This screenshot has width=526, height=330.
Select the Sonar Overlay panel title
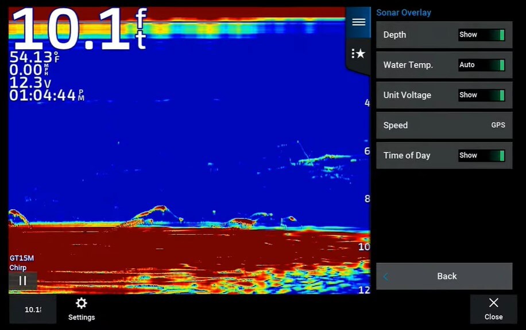point(403,13)
